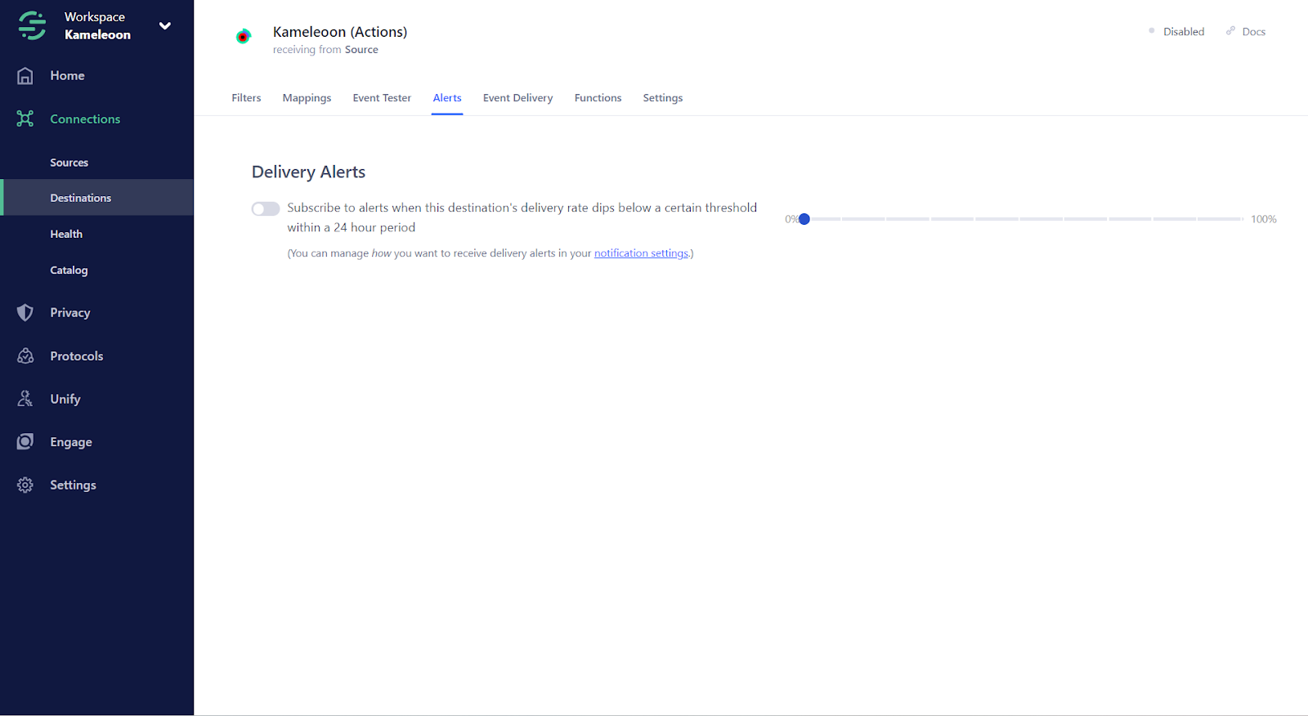The height and width of the screenshot is (716, 1308).
Task: Open Catalog under Connections
Action: (x=69, y=270)
